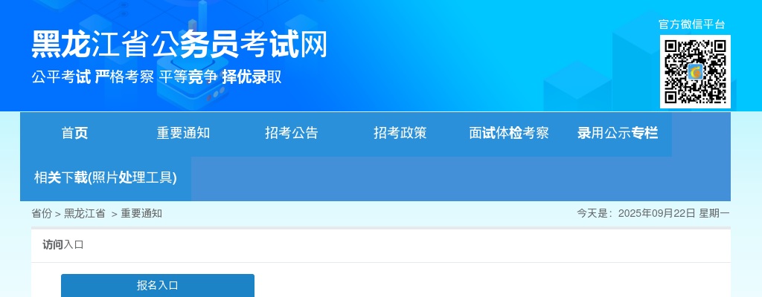
Task: View the 录用公示专栏 section
Action: click(x=618, y=134)
